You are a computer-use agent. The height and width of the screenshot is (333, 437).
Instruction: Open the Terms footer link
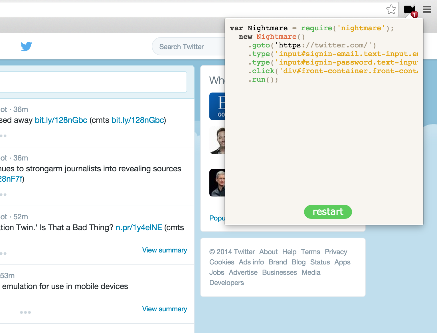pyautogui.click(x=310, y=252)
